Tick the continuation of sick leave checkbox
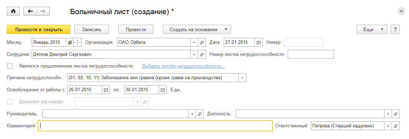409x139 pixels. 10,66
